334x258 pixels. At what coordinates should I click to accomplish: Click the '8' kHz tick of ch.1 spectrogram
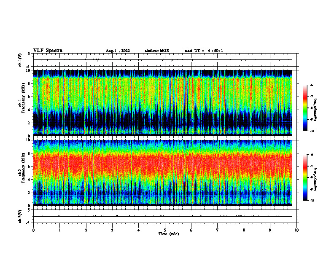pos(30,83)
